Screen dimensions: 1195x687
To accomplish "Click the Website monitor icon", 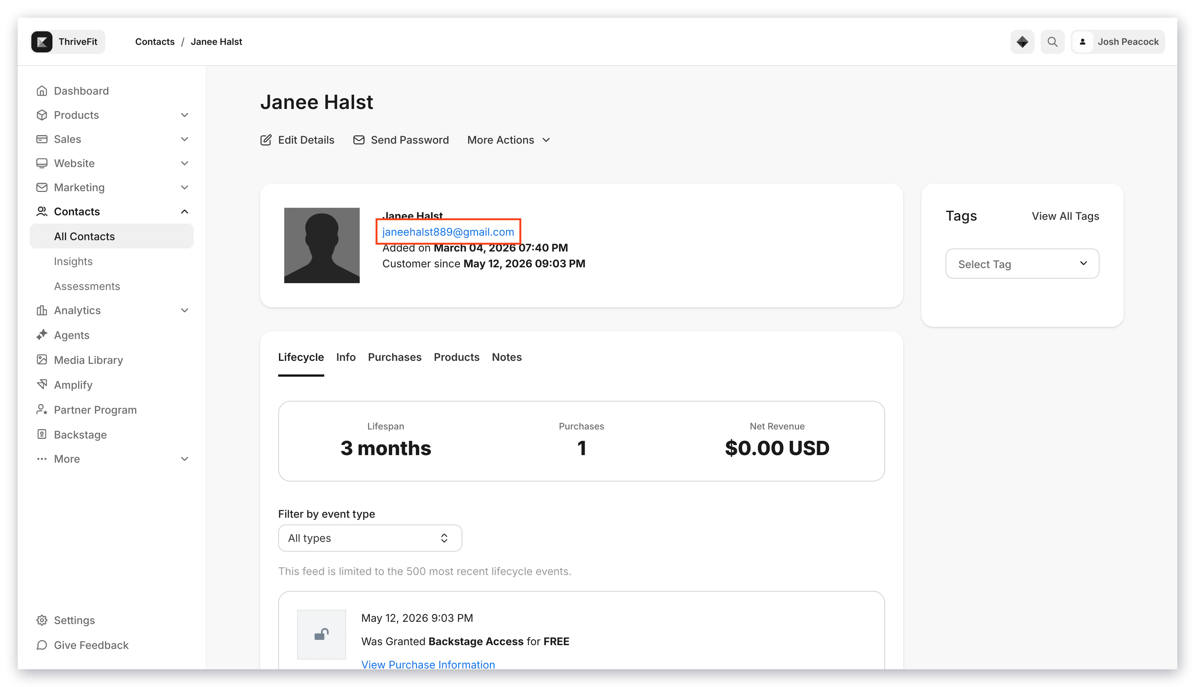I will click(x=42, y=163).
